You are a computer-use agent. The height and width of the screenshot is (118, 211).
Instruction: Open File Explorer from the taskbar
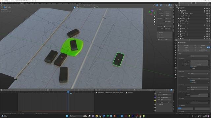pyautogui.click(x=97, y=116)
